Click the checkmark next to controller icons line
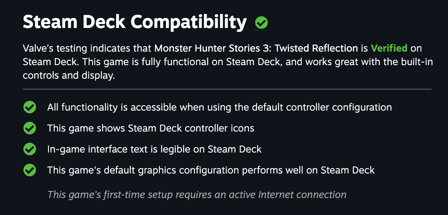Image resolution: width=448 pixels, height=215 pixels. (x=30, y=128)
